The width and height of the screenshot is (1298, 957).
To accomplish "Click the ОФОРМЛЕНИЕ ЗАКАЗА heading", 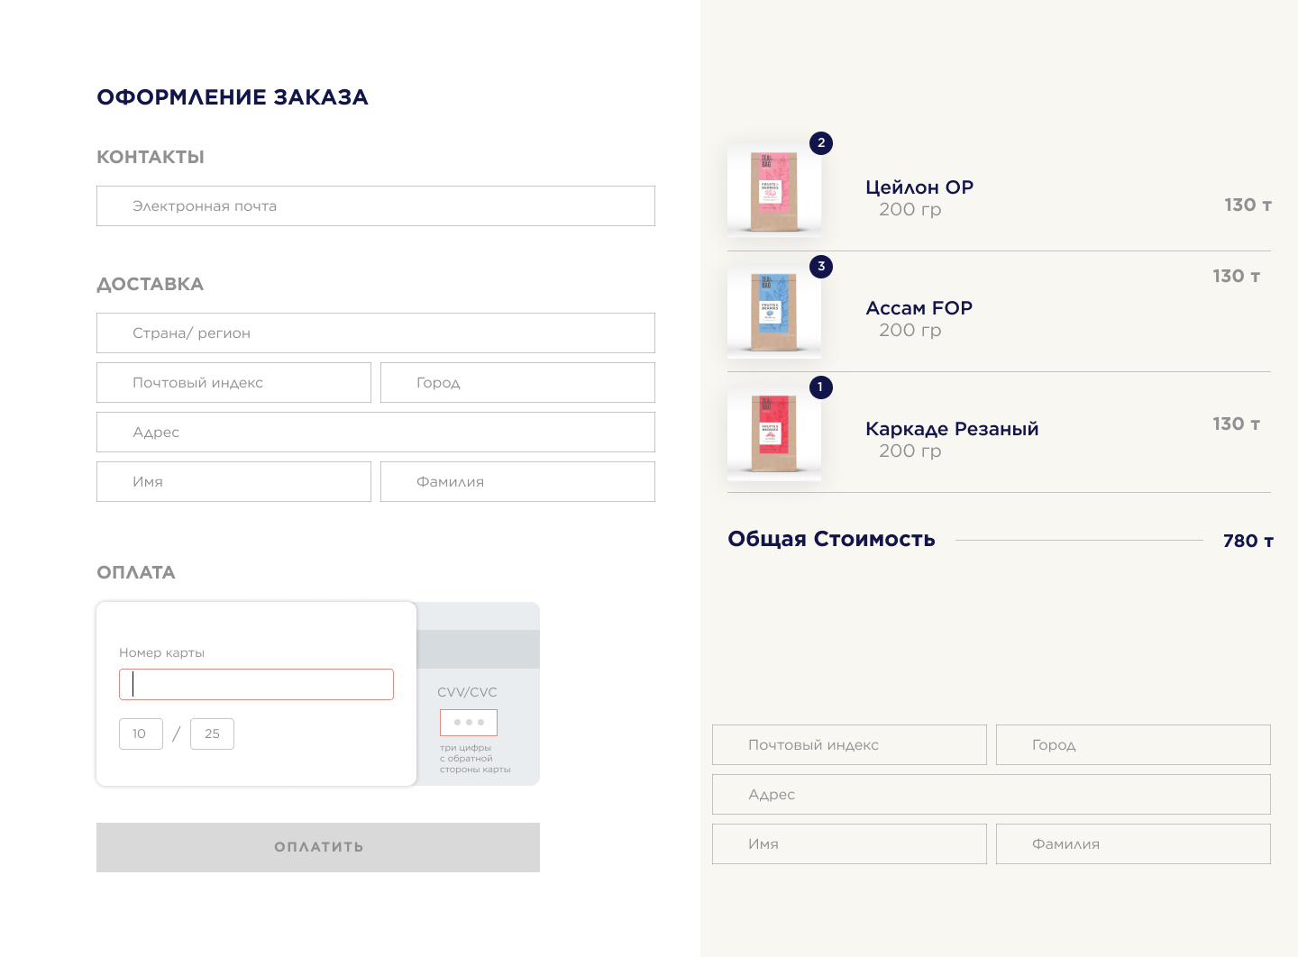I will coord(233,97).
